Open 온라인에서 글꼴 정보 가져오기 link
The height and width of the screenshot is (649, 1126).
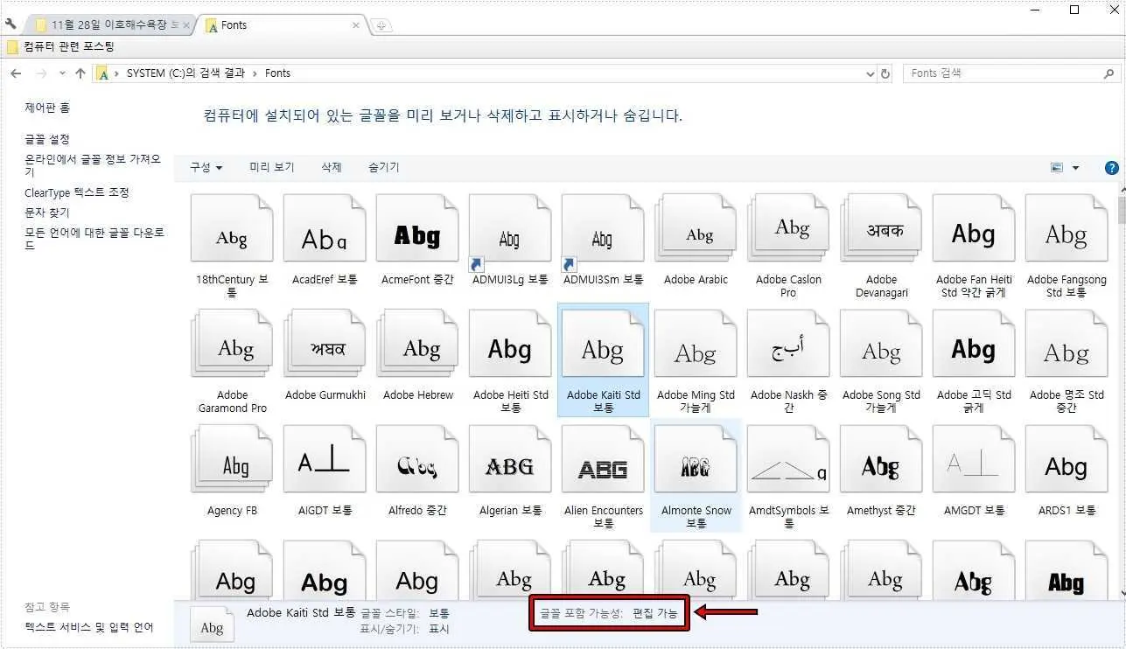pyautogui.click(x=94, y=165)
